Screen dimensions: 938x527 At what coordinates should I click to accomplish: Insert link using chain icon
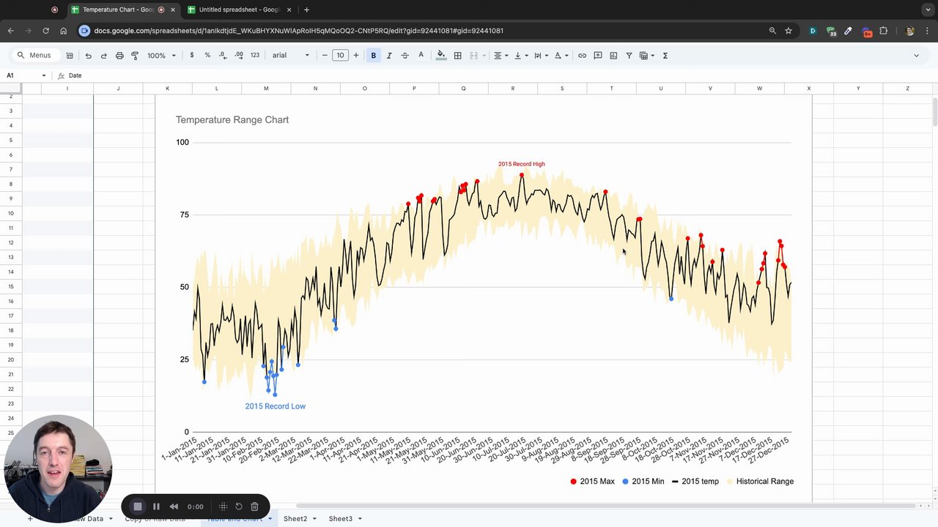(582, 56)
